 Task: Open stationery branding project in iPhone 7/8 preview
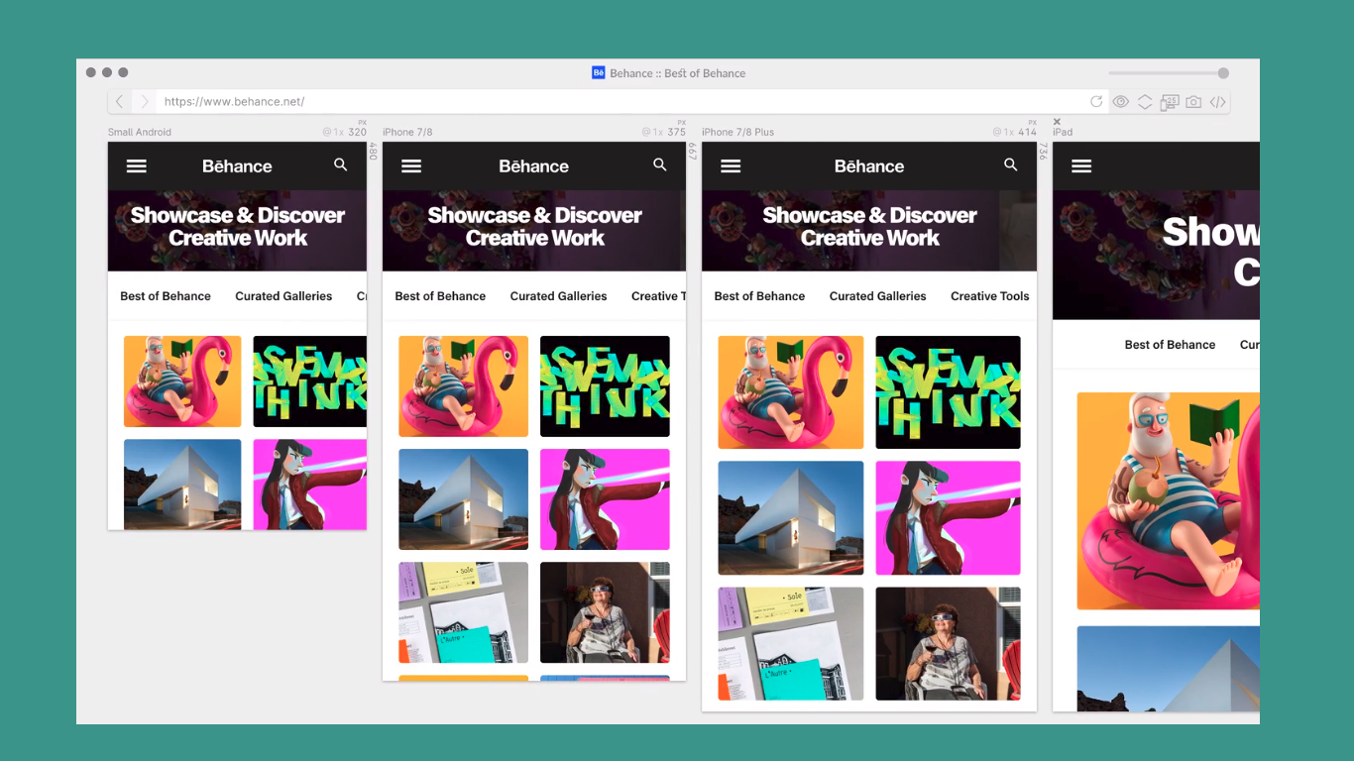pyautogui.click(x=464, y=612)
